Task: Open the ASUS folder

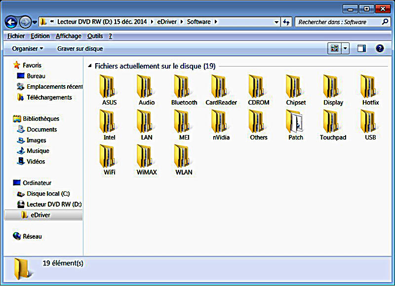Action: tap(109, 90)
